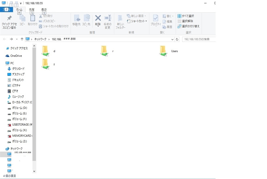The image size is (267, 179).
Task: Select the highlighted network computer 192.168.###.$$$
Action: (x=16, y=154)
